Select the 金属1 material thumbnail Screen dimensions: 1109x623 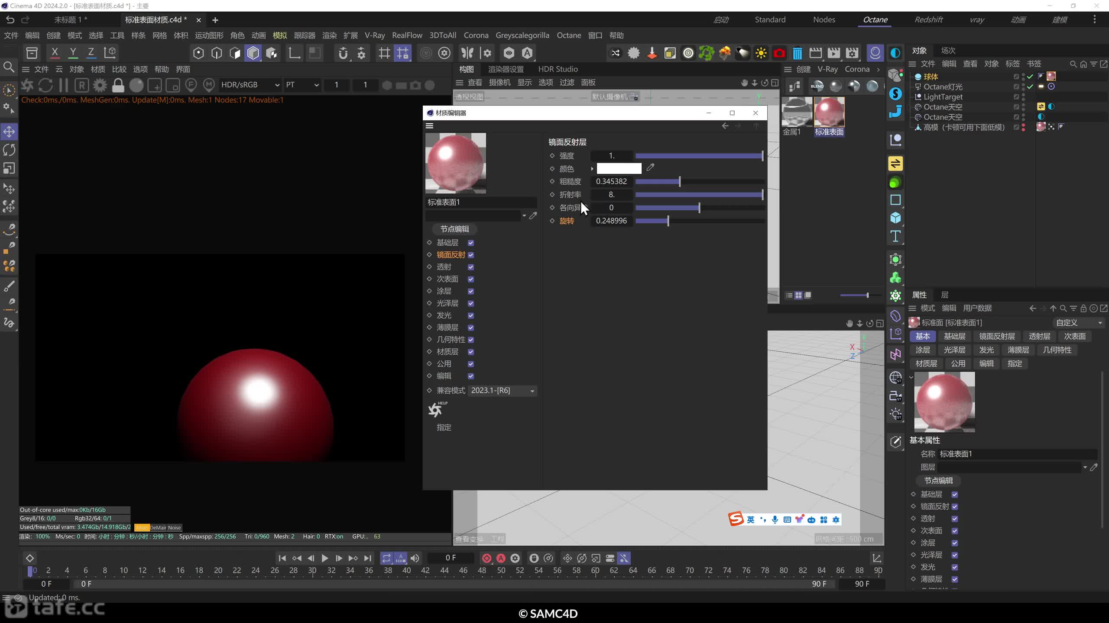coord(796,112)
